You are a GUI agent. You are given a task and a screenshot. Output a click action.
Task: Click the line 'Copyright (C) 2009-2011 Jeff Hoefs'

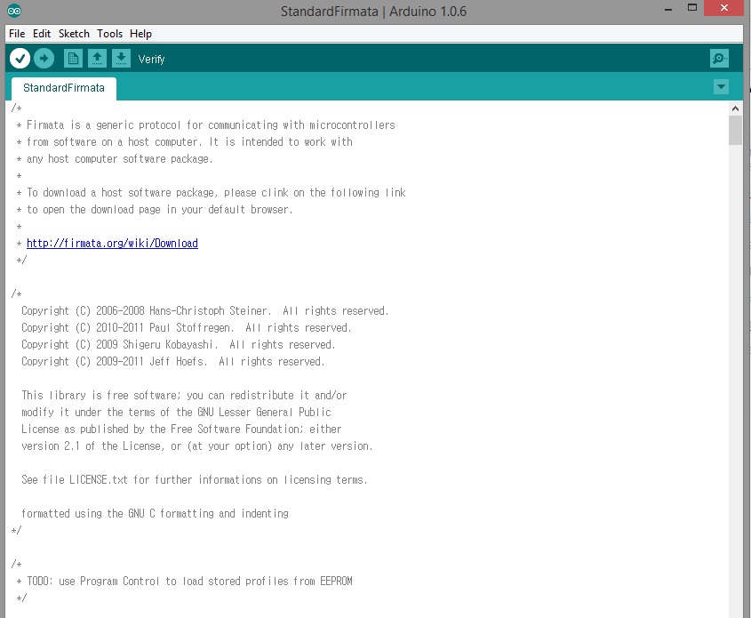pos(173,362)
